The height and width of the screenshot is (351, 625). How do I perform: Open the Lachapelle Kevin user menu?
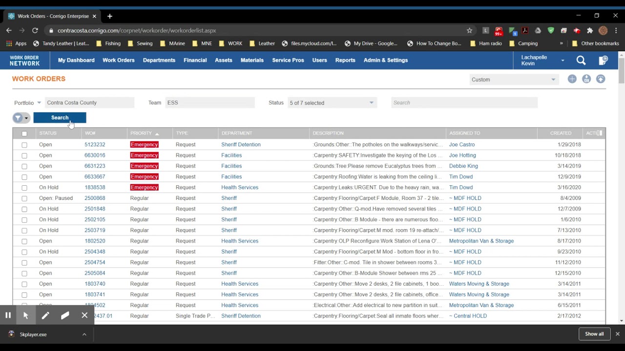542,60
